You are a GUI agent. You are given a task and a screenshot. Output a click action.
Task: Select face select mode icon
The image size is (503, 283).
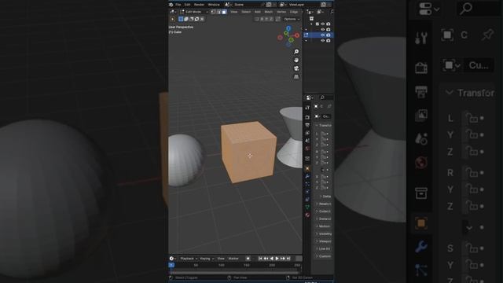pyautogui.click(x=224, y=12)
